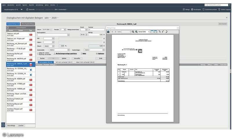This screenshot has width=232, height=139.
Task: Click the 'Zum Journal' button
Action: (222, 24)
